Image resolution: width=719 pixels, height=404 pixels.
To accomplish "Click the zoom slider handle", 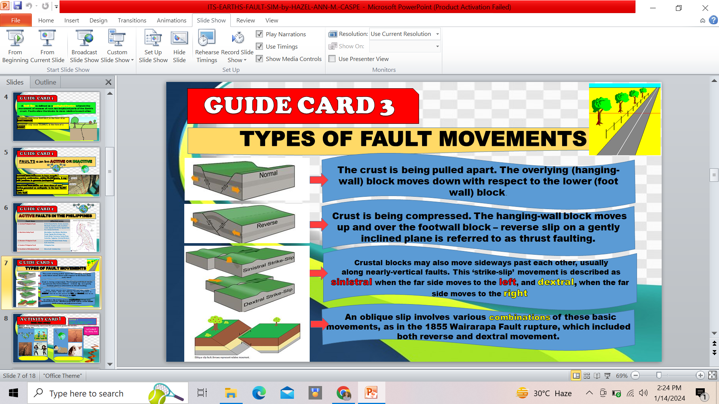I will coord(659,376).
